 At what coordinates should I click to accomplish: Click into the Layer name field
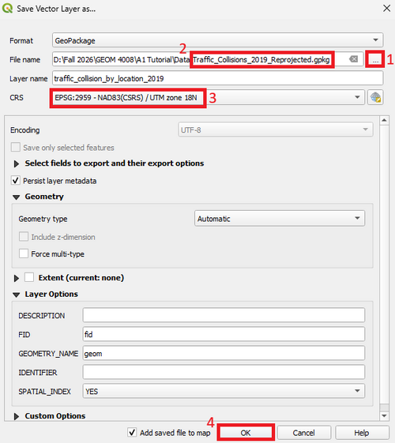[217, 78]
